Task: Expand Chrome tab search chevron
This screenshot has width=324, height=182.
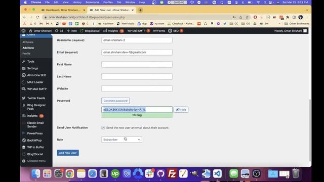Action: [307, 10]
